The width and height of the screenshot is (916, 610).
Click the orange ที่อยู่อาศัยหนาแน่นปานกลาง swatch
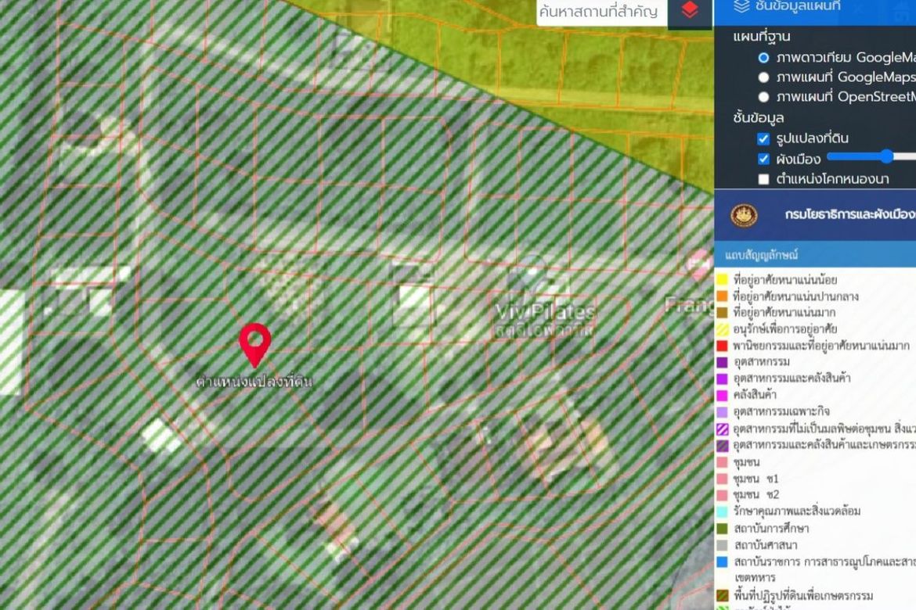click(x=723, y=296)
